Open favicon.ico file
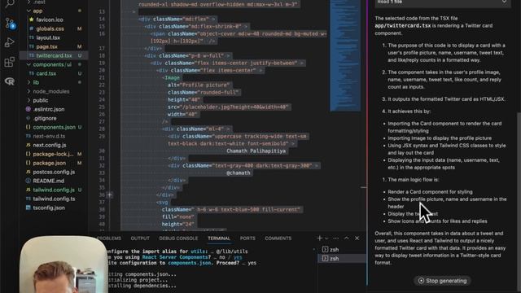This screenshot has height=293, width=521. pyautogui.click(x=50, y=20)
